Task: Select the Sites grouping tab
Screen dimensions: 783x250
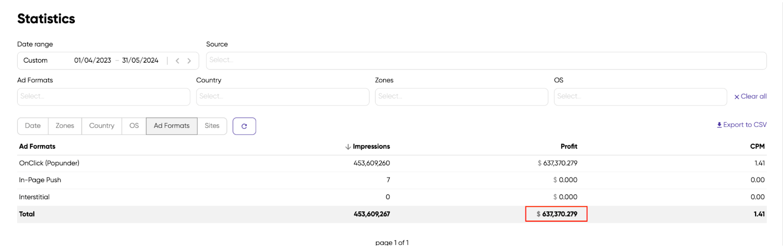Action: pos(212,126)
